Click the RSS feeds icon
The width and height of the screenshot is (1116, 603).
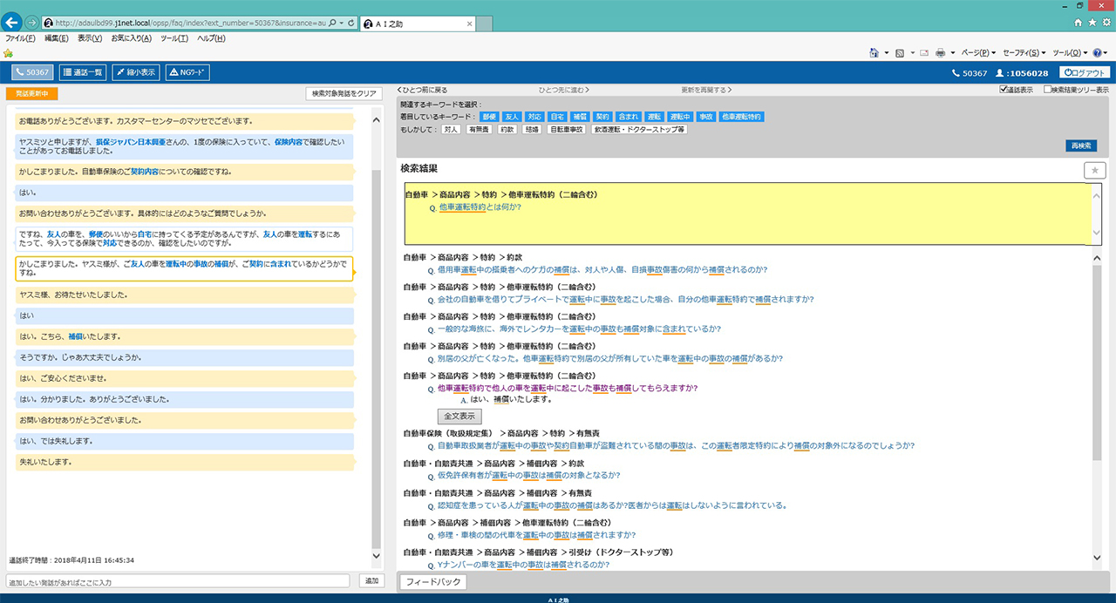[899, 52]
